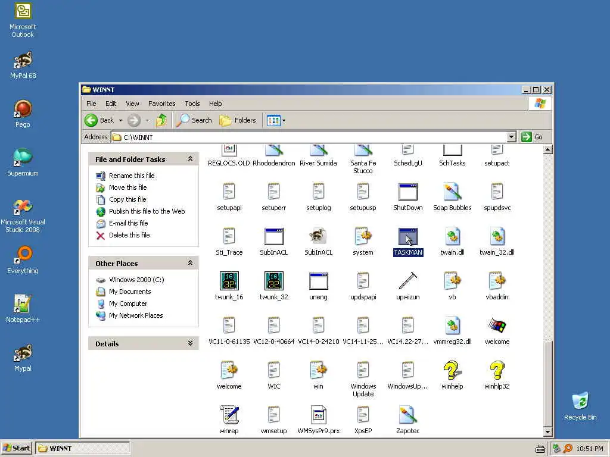610x457 pixels.
Task: Open the Tools menu
Action: [192, 104]
